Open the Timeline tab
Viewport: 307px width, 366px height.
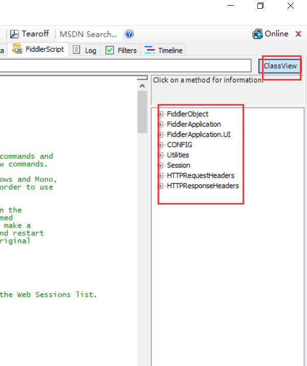[x=163, y=50]
